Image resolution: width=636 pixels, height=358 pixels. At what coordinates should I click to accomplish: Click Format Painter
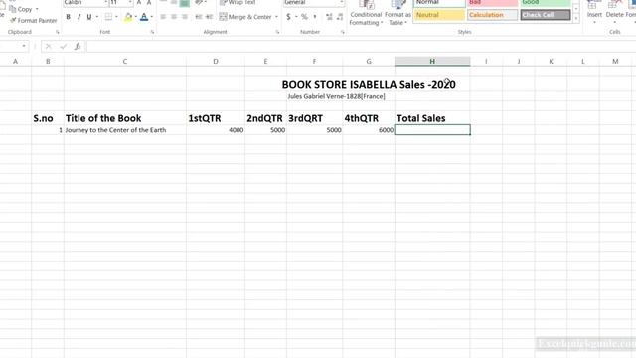(x=33, y=20)
